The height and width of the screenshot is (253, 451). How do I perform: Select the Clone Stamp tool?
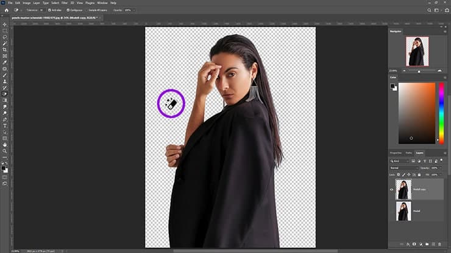(x=5, y=81)
